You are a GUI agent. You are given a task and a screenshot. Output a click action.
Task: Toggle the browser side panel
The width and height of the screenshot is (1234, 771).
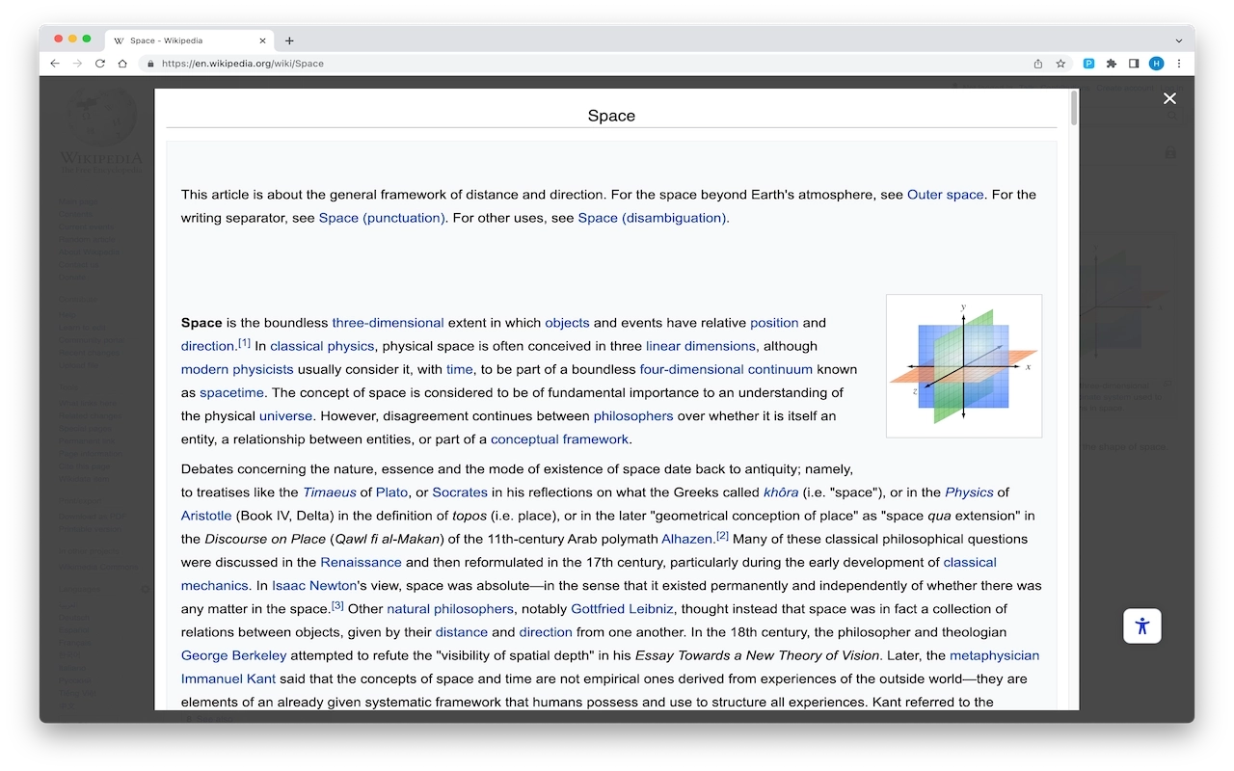(x=1134, y=64)
